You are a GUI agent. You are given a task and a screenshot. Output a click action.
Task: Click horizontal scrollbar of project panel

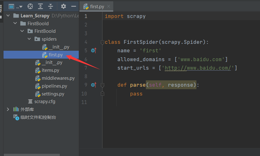pos(32,155)
